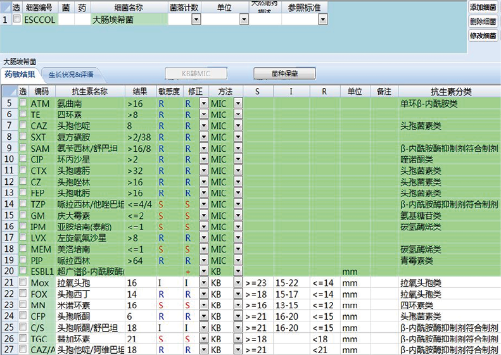
Task: Expand 修正 dropdown for TZP row
Action: [203, 204]
